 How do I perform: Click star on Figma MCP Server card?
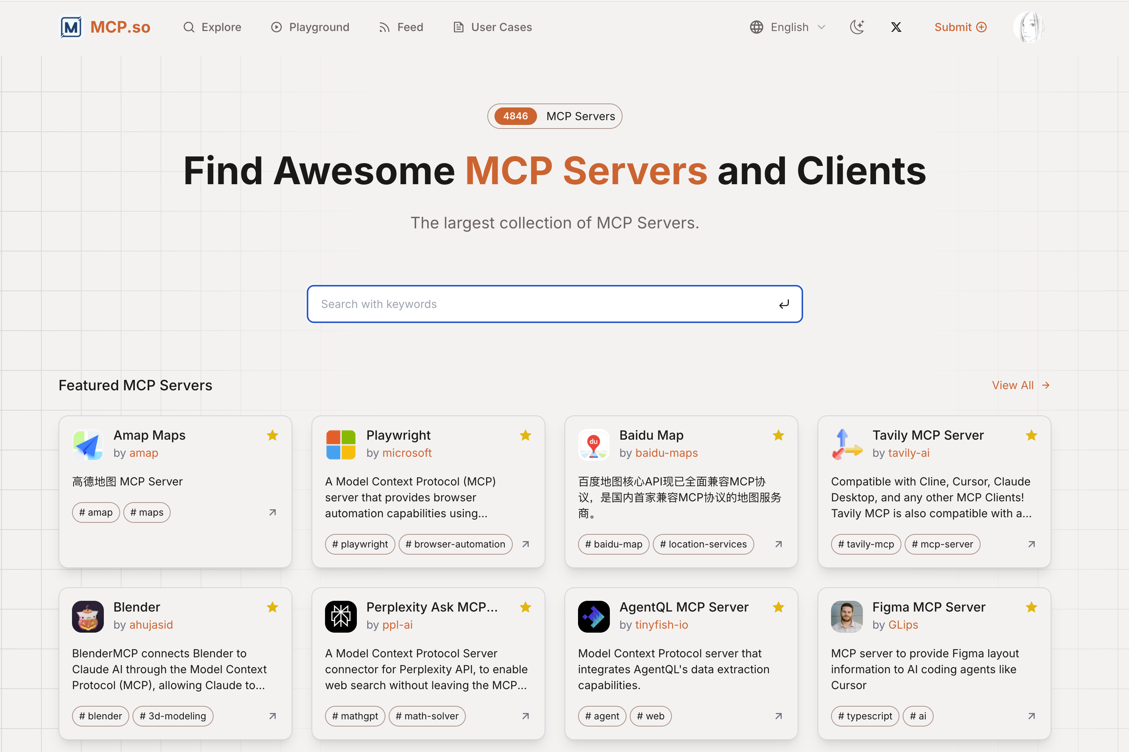(x=1031, y=607)
